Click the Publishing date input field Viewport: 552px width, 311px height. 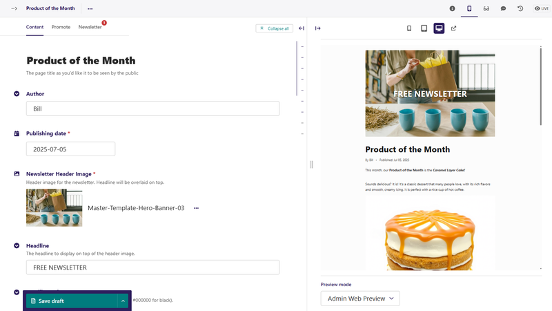click(x=70, y=149)
